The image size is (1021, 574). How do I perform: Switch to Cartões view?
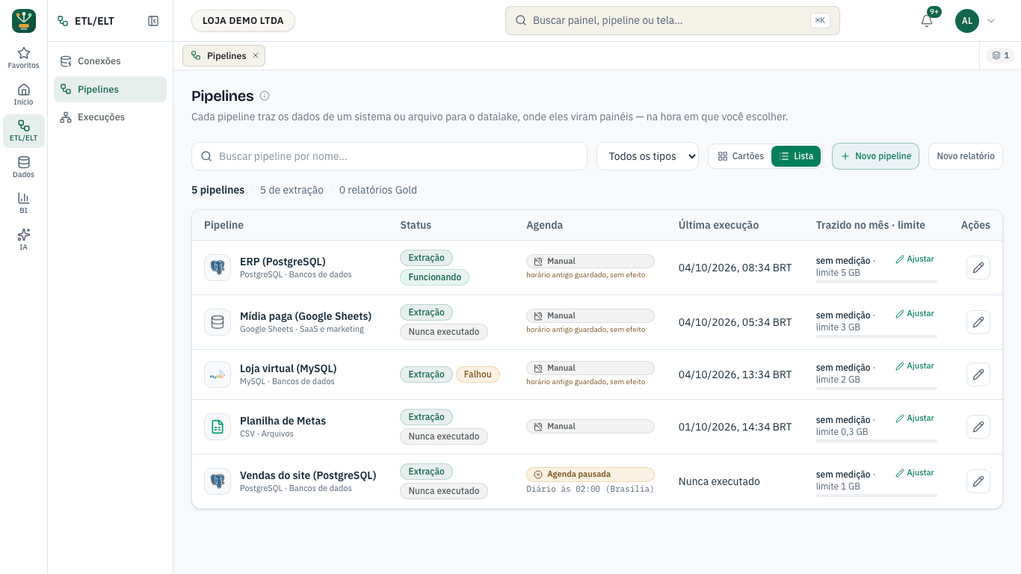(x=741, y=156)
